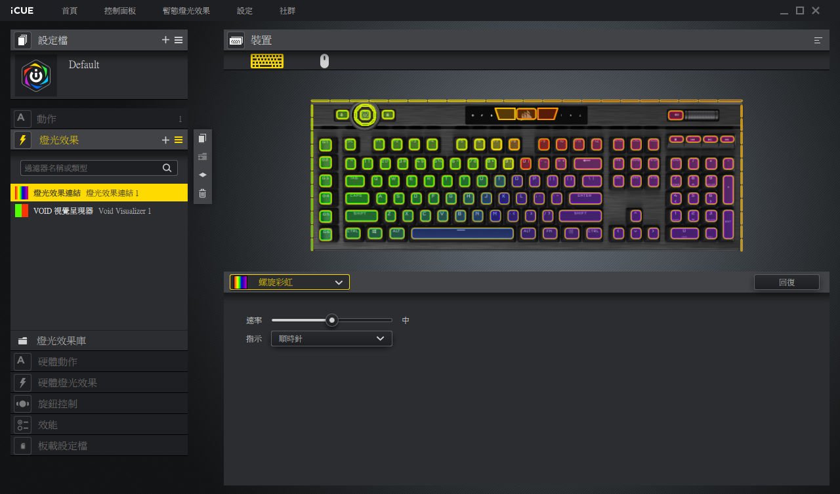The image size is (840, 494).
Task: Click the keyboard Corsair logo light zone
Action: click(x=526, y=114)
